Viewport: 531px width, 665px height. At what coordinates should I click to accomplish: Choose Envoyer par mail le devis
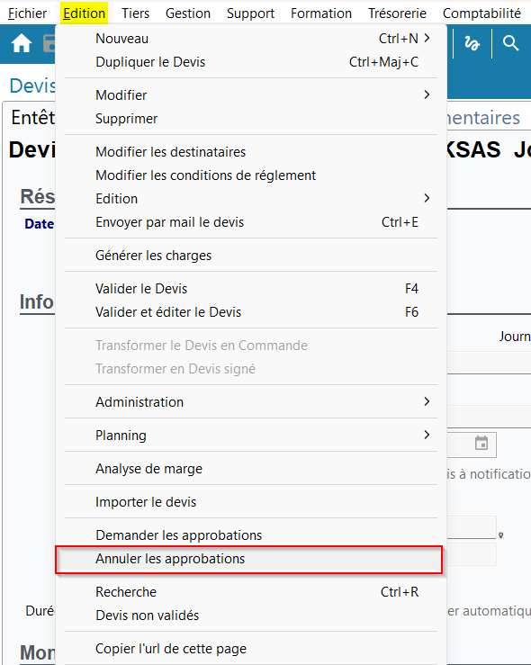[x=251, y=222]
